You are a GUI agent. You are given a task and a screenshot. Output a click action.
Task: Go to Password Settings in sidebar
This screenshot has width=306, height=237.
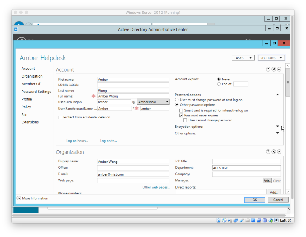click(x=36, y=92)
